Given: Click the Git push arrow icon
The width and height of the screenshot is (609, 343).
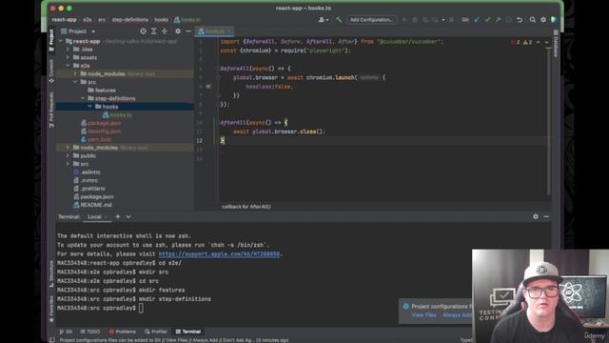Looking at the screenshot, I should 498,19.
